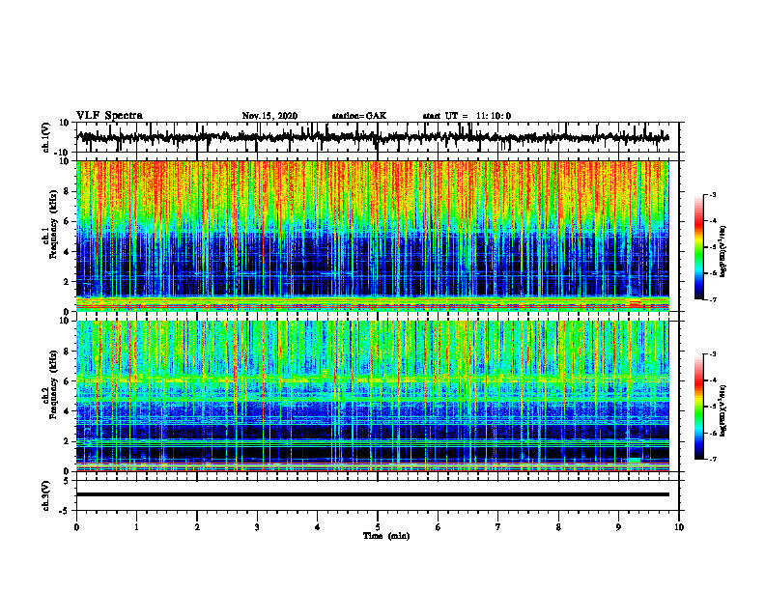Viewport: 765px width, 591px height.
Task: Click the 'ch.3(V)' axis label
Action: click(46, 495)
